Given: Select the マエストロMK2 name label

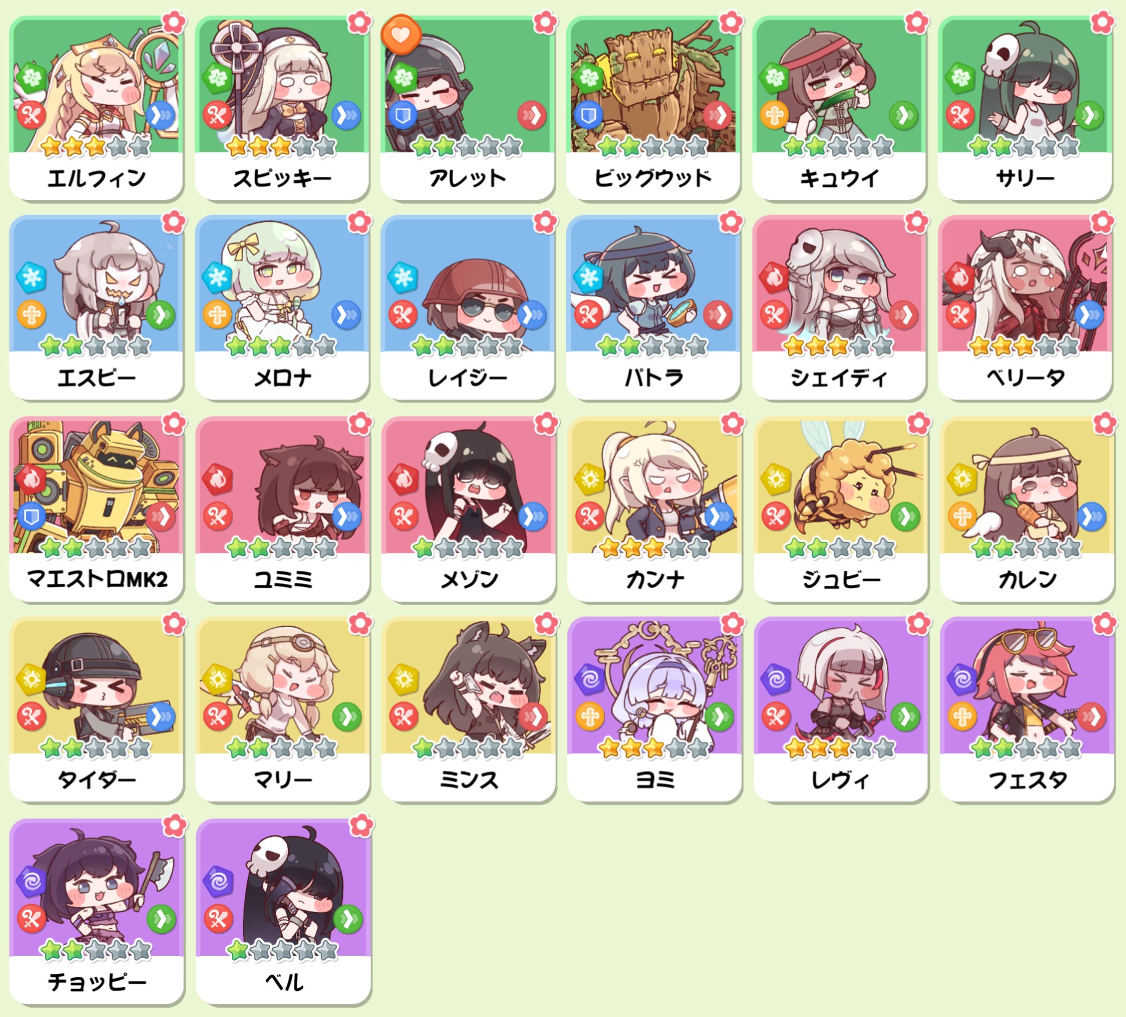Looking at the screenshot, I should (x=97, y=579).
